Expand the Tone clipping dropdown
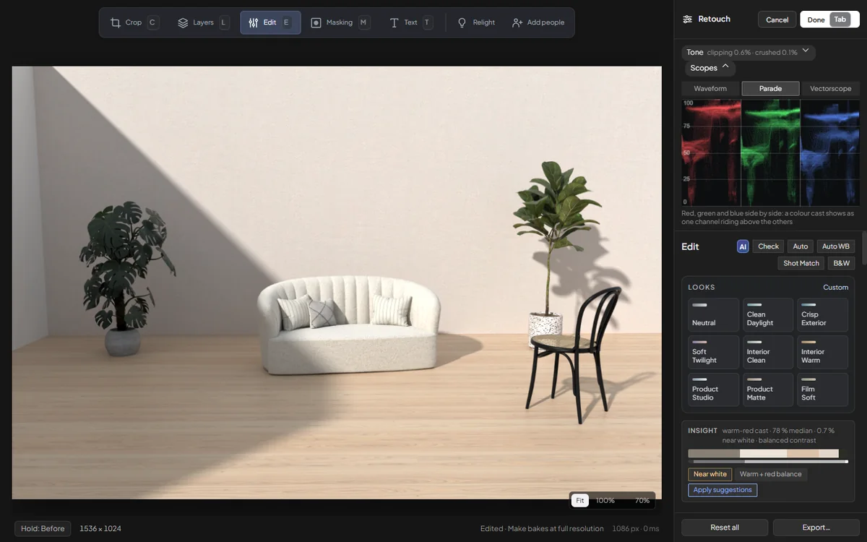The width and height of the screenshot is (867, 542). [x=749, y=52]
